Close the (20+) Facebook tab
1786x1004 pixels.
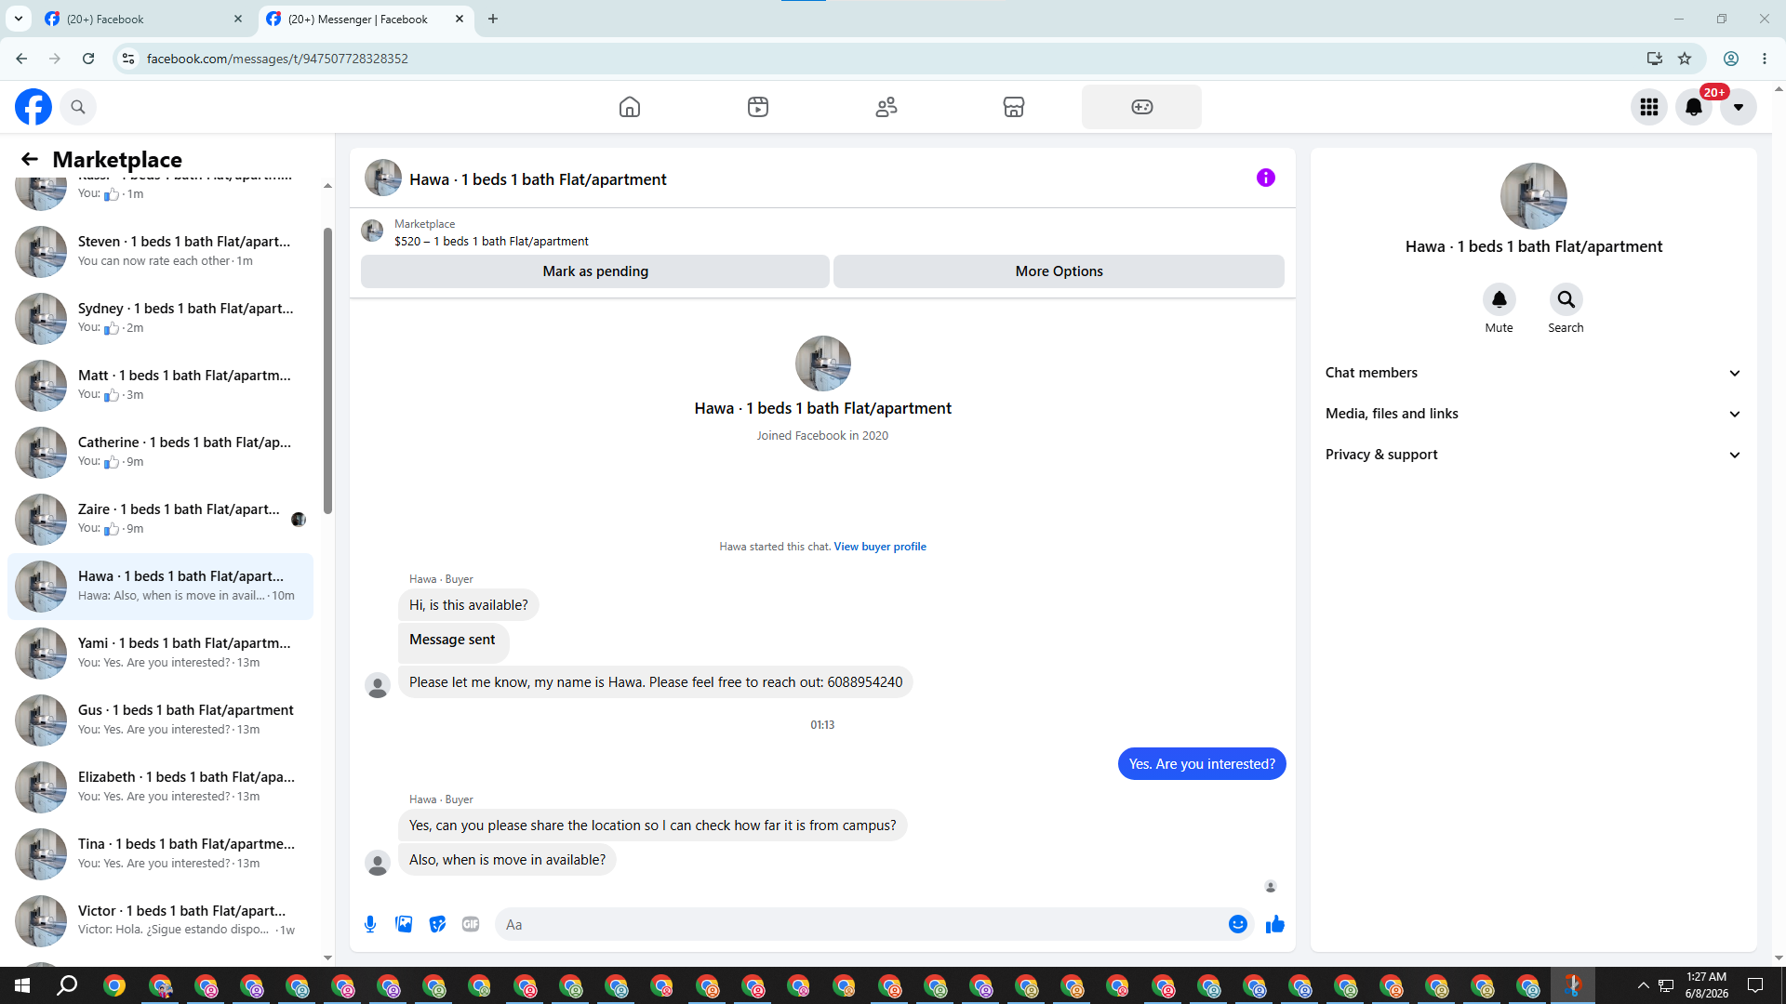(238, 19)
